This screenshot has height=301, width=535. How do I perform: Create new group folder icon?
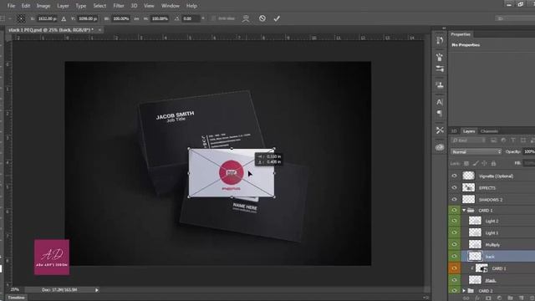(x=510, y=298)
